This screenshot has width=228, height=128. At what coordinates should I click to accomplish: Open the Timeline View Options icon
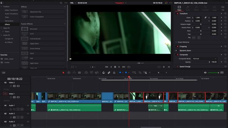[4, 73]
